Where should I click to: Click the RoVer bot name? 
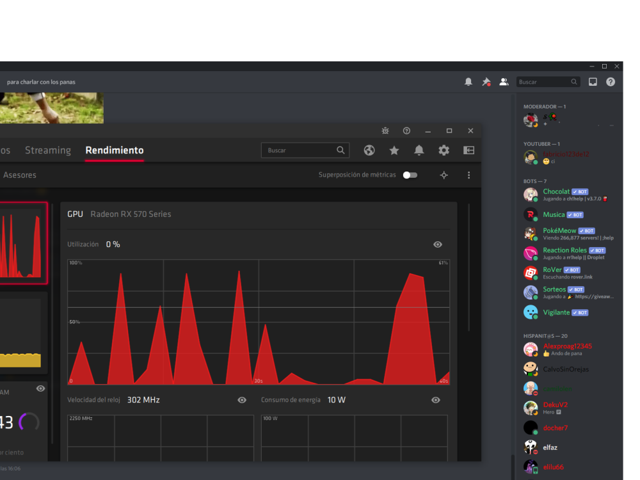(x=552, y=270)
